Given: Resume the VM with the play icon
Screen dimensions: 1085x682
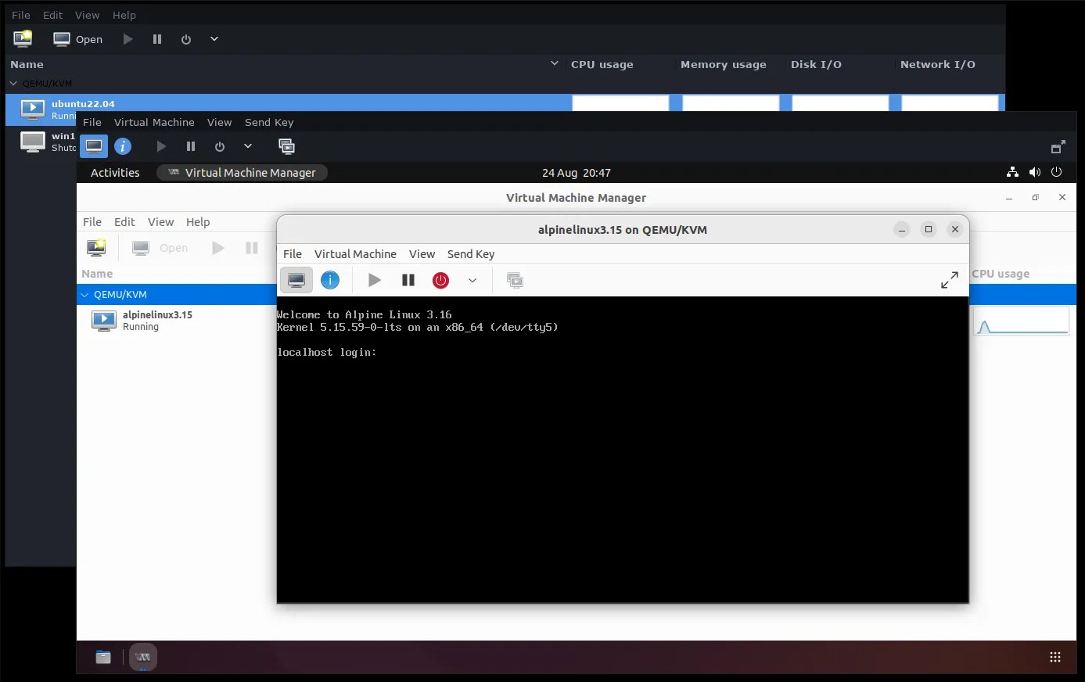Looking at the screenshot, I should pos(374,279).
